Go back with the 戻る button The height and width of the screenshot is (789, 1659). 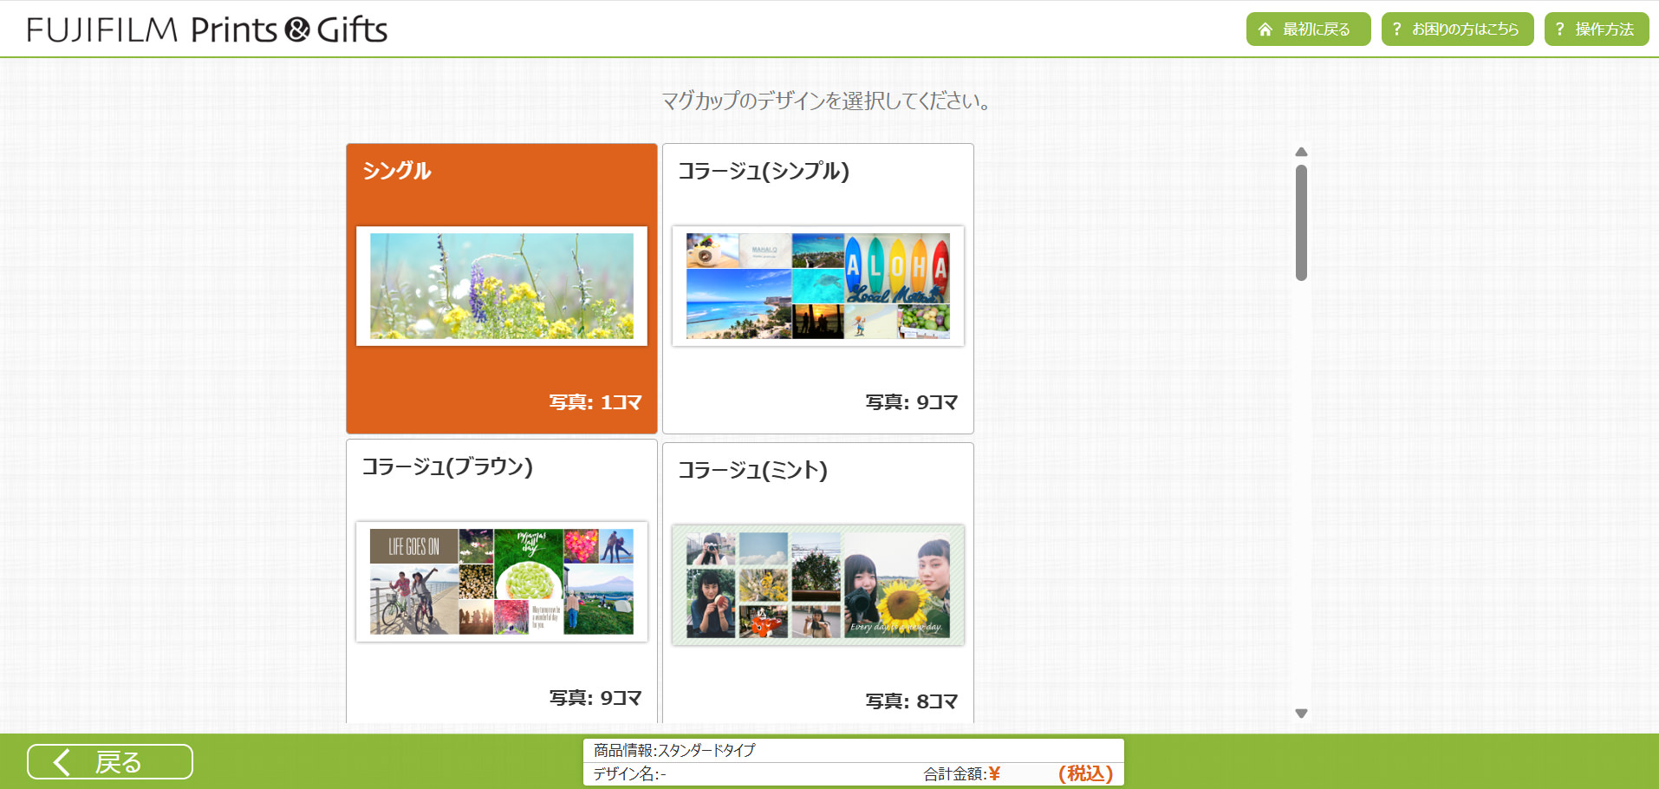point(110,762)
